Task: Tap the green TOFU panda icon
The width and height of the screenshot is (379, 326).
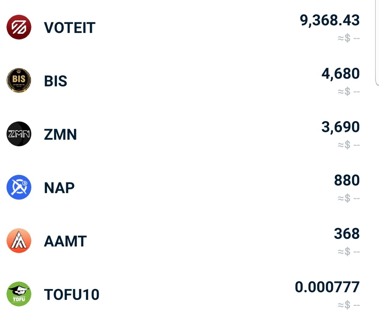Action: tap(19, 294)
